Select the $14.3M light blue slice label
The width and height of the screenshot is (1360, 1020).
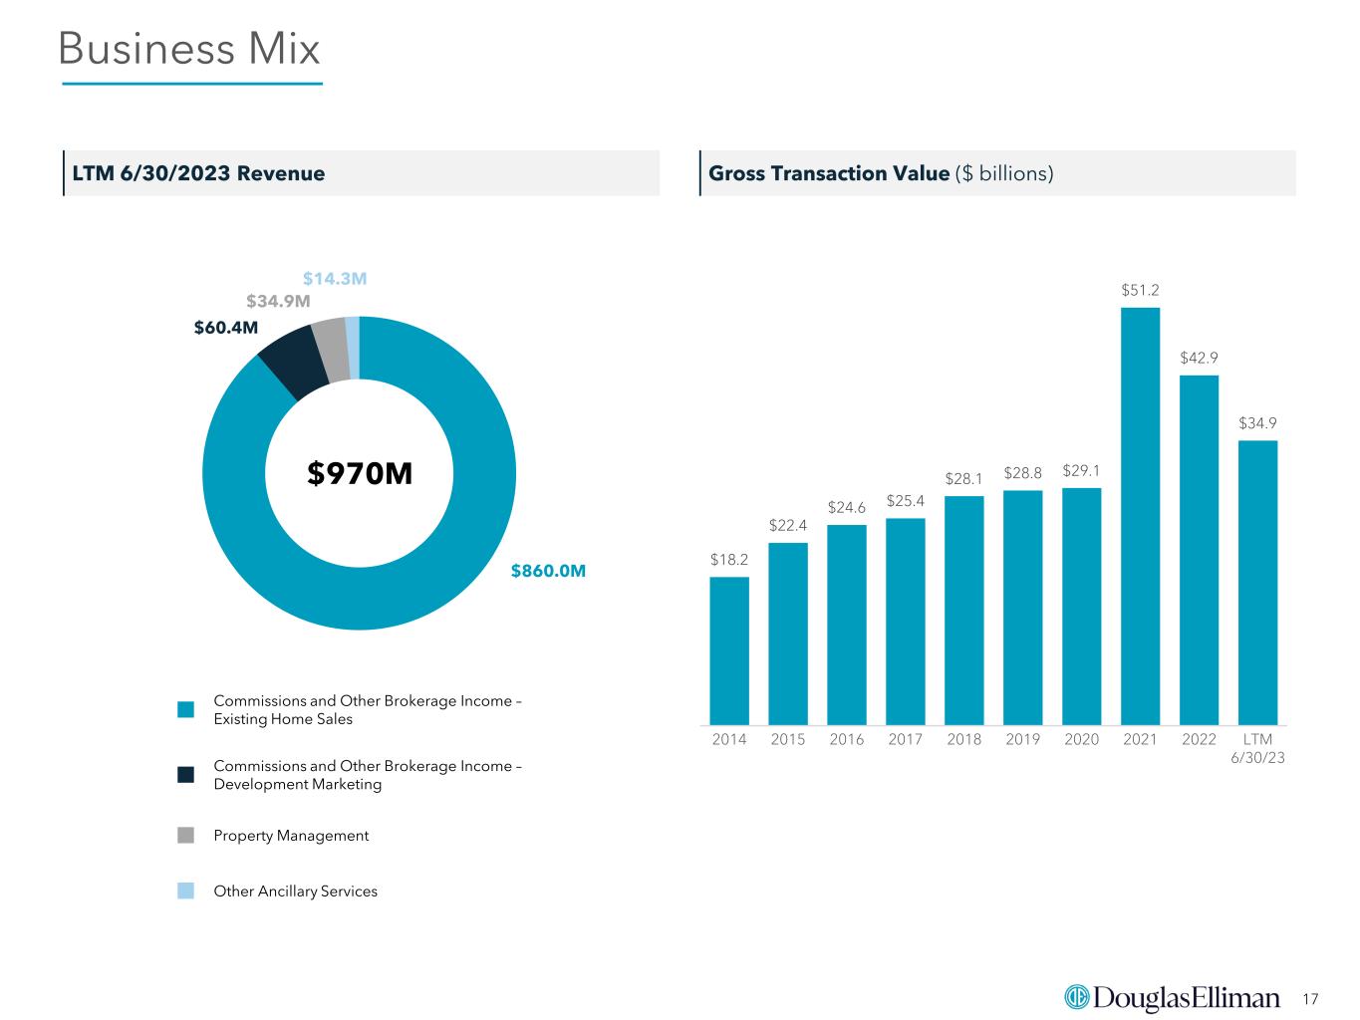pyautogui.click(x=335, y=279)
